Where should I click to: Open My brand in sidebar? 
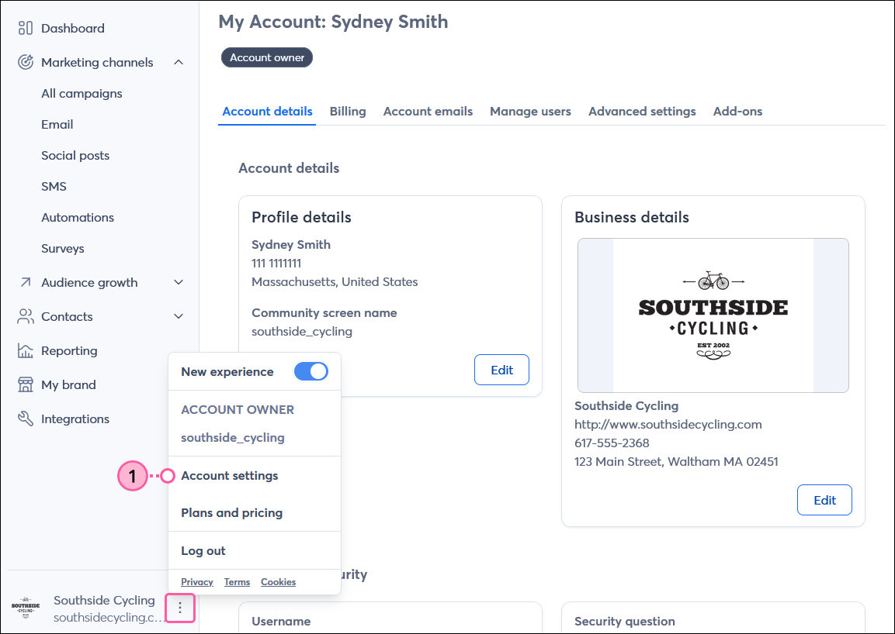(x=68, y=385)
